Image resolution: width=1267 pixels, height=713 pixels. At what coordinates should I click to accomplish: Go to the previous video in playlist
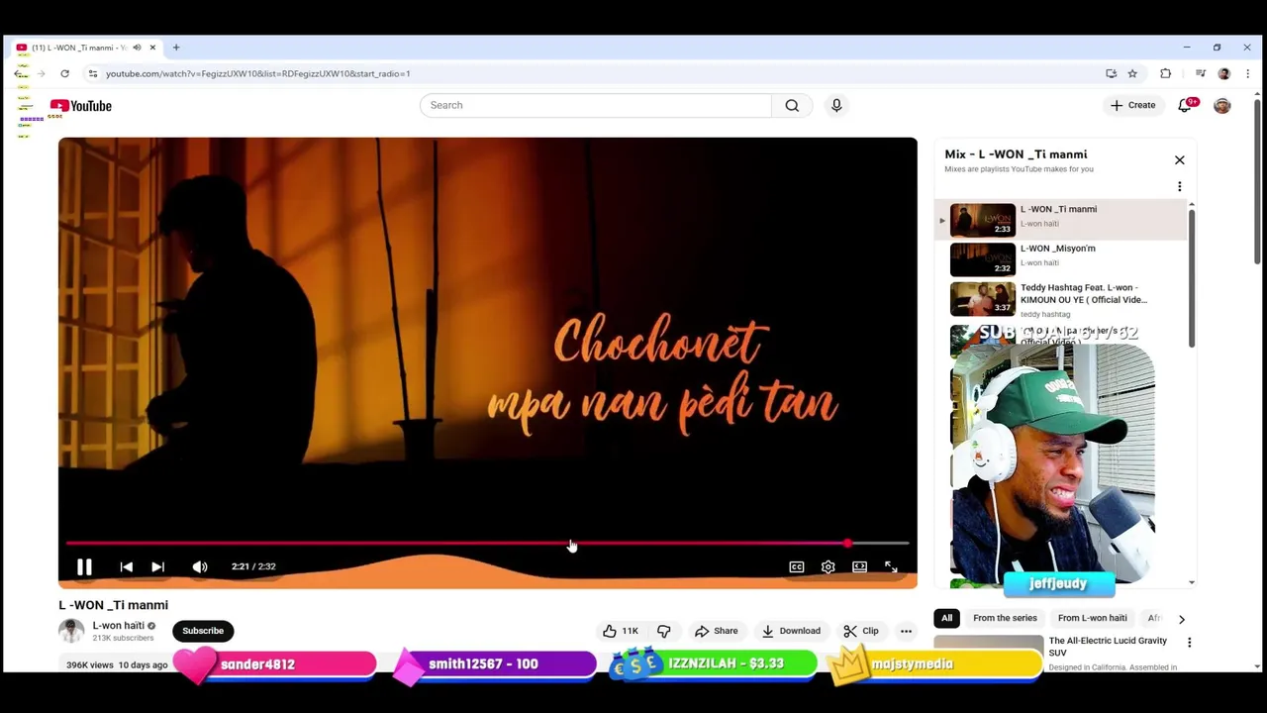click(127, 566)
